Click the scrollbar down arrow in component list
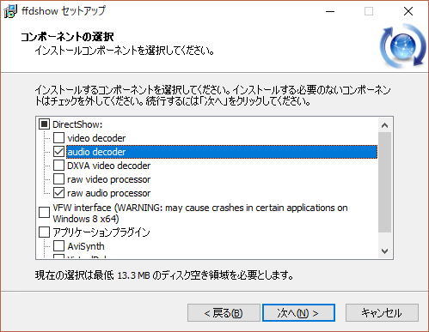 click(385, 251)
